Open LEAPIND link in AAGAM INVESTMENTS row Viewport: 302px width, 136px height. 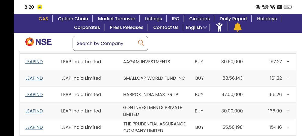34,62
